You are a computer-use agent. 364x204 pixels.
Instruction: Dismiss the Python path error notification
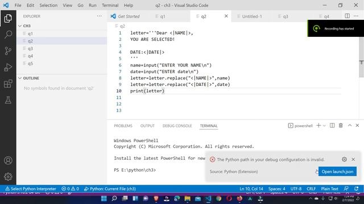[x=353, y=159]
